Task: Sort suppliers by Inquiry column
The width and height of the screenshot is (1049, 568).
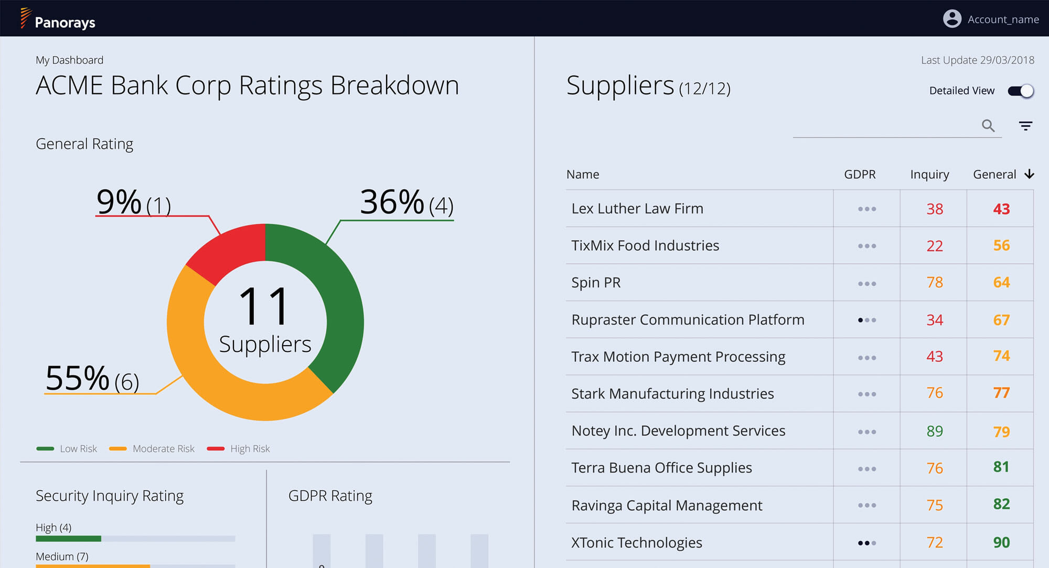Action: click(x=929, y=175)
